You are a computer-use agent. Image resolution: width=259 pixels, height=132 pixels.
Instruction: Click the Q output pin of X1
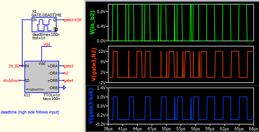click(54, 20)
